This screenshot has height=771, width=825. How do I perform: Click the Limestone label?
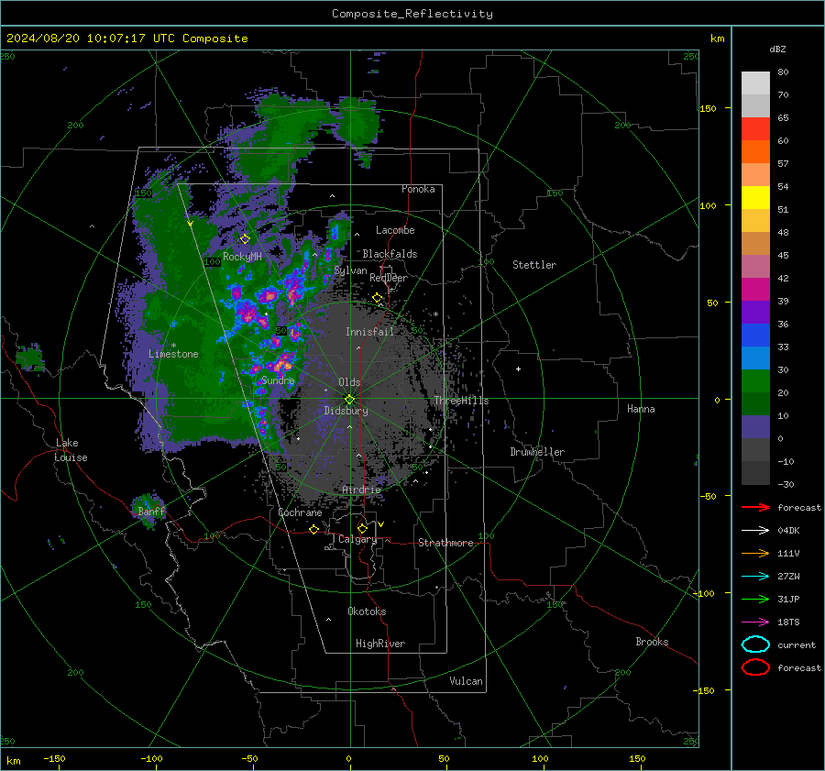pos(173,354)
